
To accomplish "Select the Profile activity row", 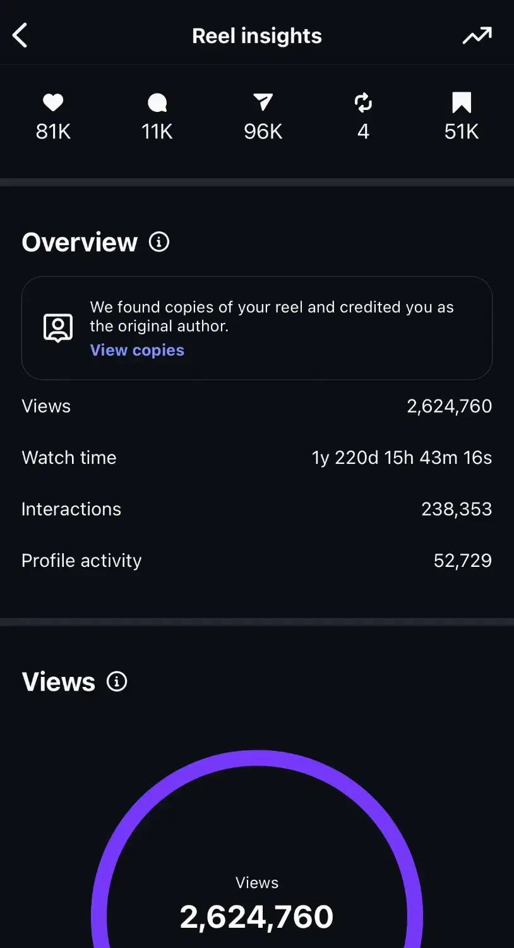I will 256,561.
